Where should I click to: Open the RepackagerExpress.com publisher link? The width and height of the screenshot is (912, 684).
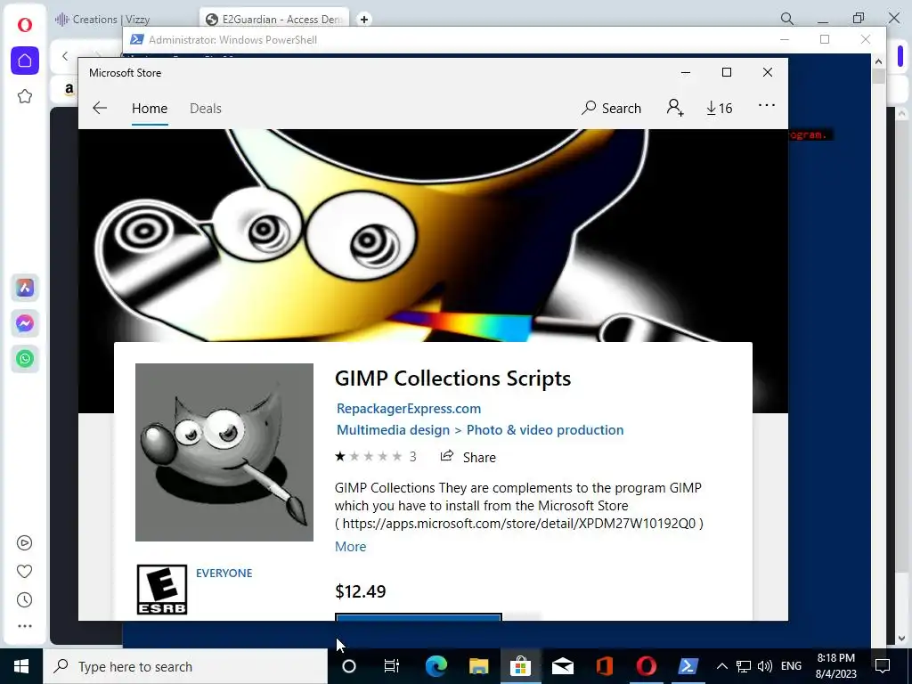pyautogui.click(x=408, y=408)
